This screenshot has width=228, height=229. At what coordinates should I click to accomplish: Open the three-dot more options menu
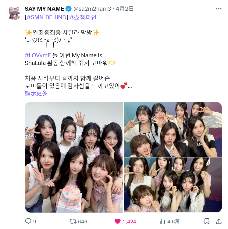click(x=219, y=9)
